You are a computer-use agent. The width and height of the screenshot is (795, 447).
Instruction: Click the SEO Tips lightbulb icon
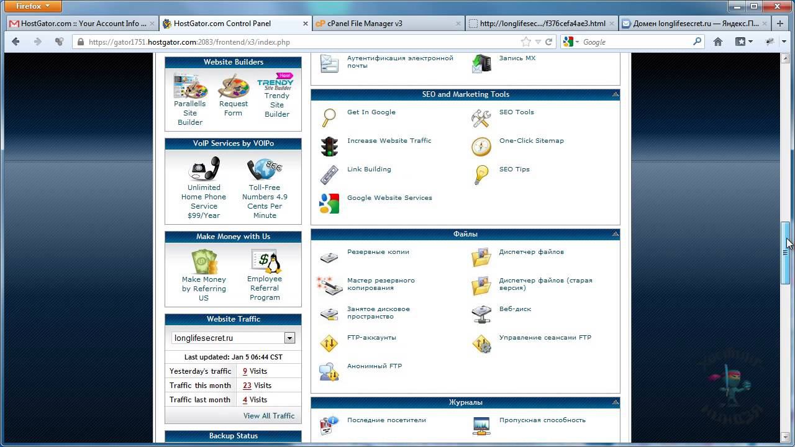(481, 175)
